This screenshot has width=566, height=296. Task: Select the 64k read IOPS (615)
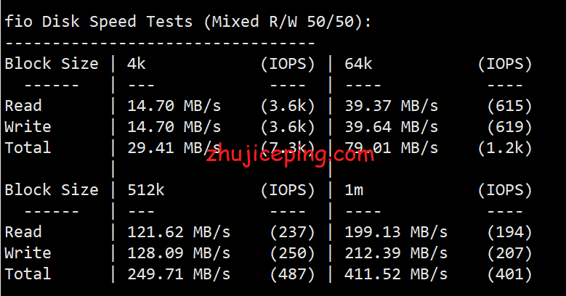point(509,106)
